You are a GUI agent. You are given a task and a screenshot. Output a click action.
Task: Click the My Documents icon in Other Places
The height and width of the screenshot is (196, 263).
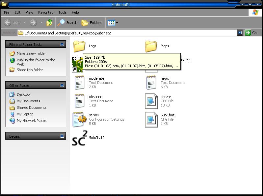point(12,101)
